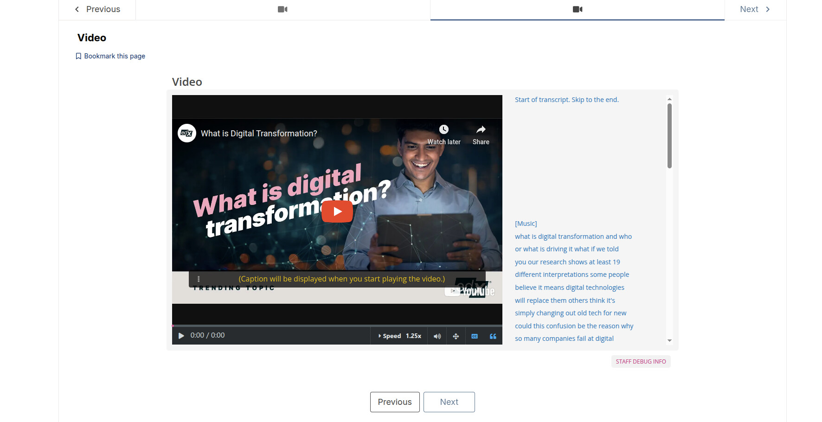Jump to 'or what is driving it what if we told'
822x422 pixels.
pyautogui.click(x=567, y=249)
